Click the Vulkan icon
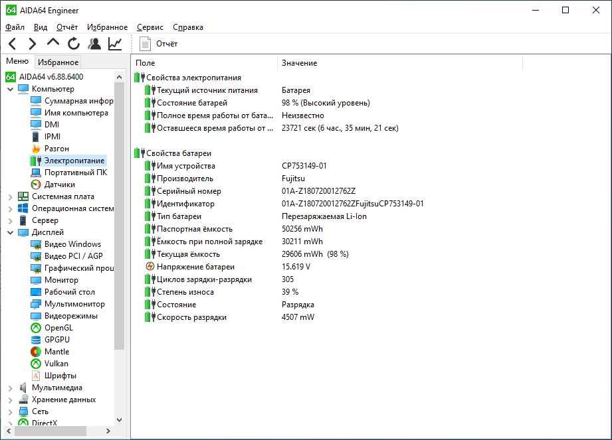Screen dimensions: 612x440 tap(36, 364)
